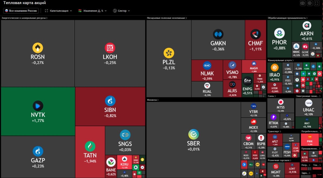
Task: Click the GMKN company logo
Action: click(218, 34)
